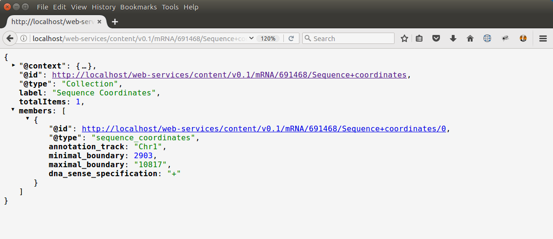Image resolution: width=553 pixels, height=239 pixels.
Task: Collapse the first members object
Action: (x=27, y=119)
